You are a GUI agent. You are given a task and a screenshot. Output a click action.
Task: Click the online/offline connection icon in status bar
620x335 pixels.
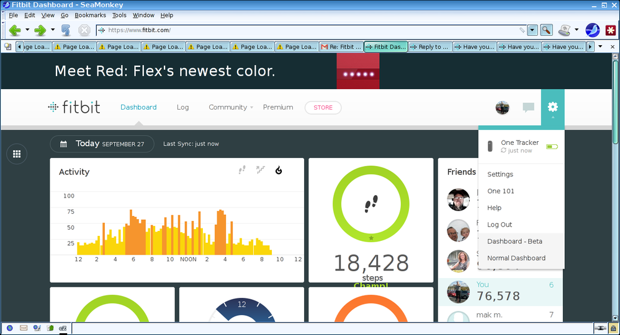click(600, 328)
